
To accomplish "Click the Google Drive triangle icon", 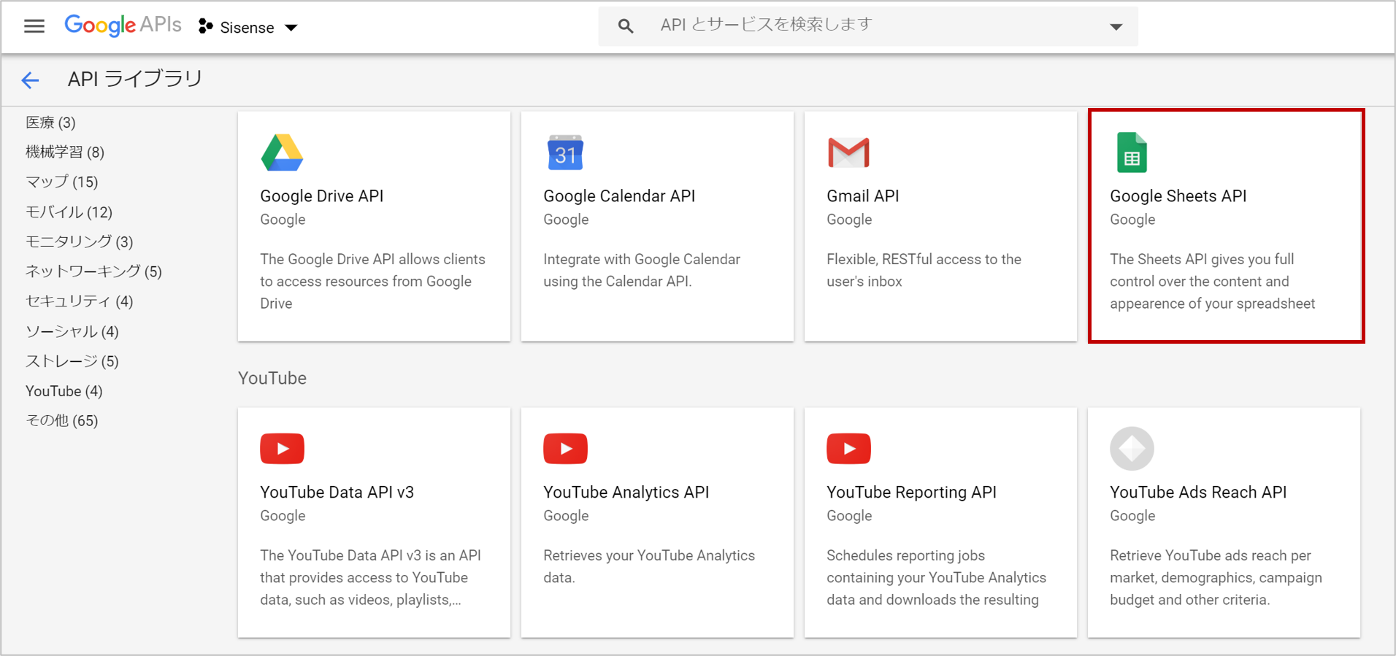I will pos(282,153).
